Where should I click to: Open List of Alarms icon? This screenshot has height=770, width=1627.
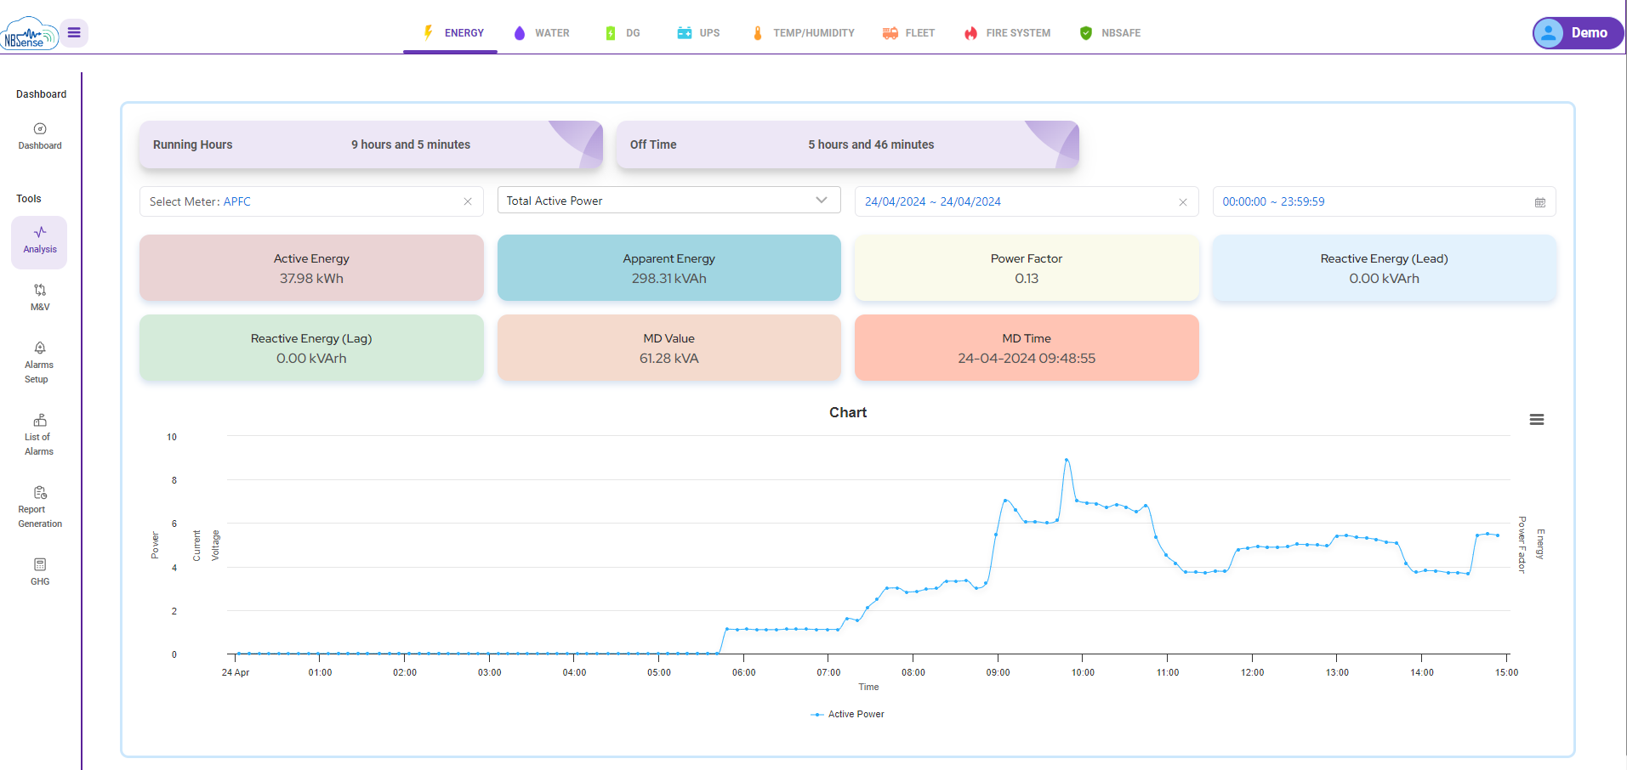pos(40,420)
